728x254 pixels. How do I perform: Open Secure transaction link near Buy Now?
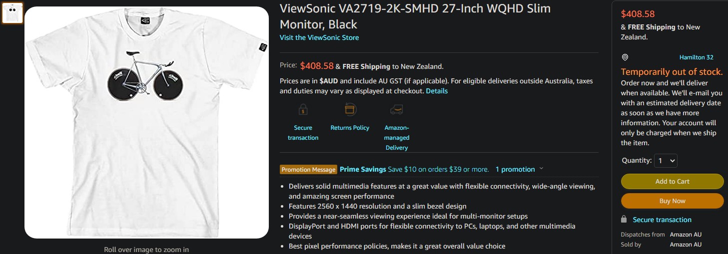(662, 220)
